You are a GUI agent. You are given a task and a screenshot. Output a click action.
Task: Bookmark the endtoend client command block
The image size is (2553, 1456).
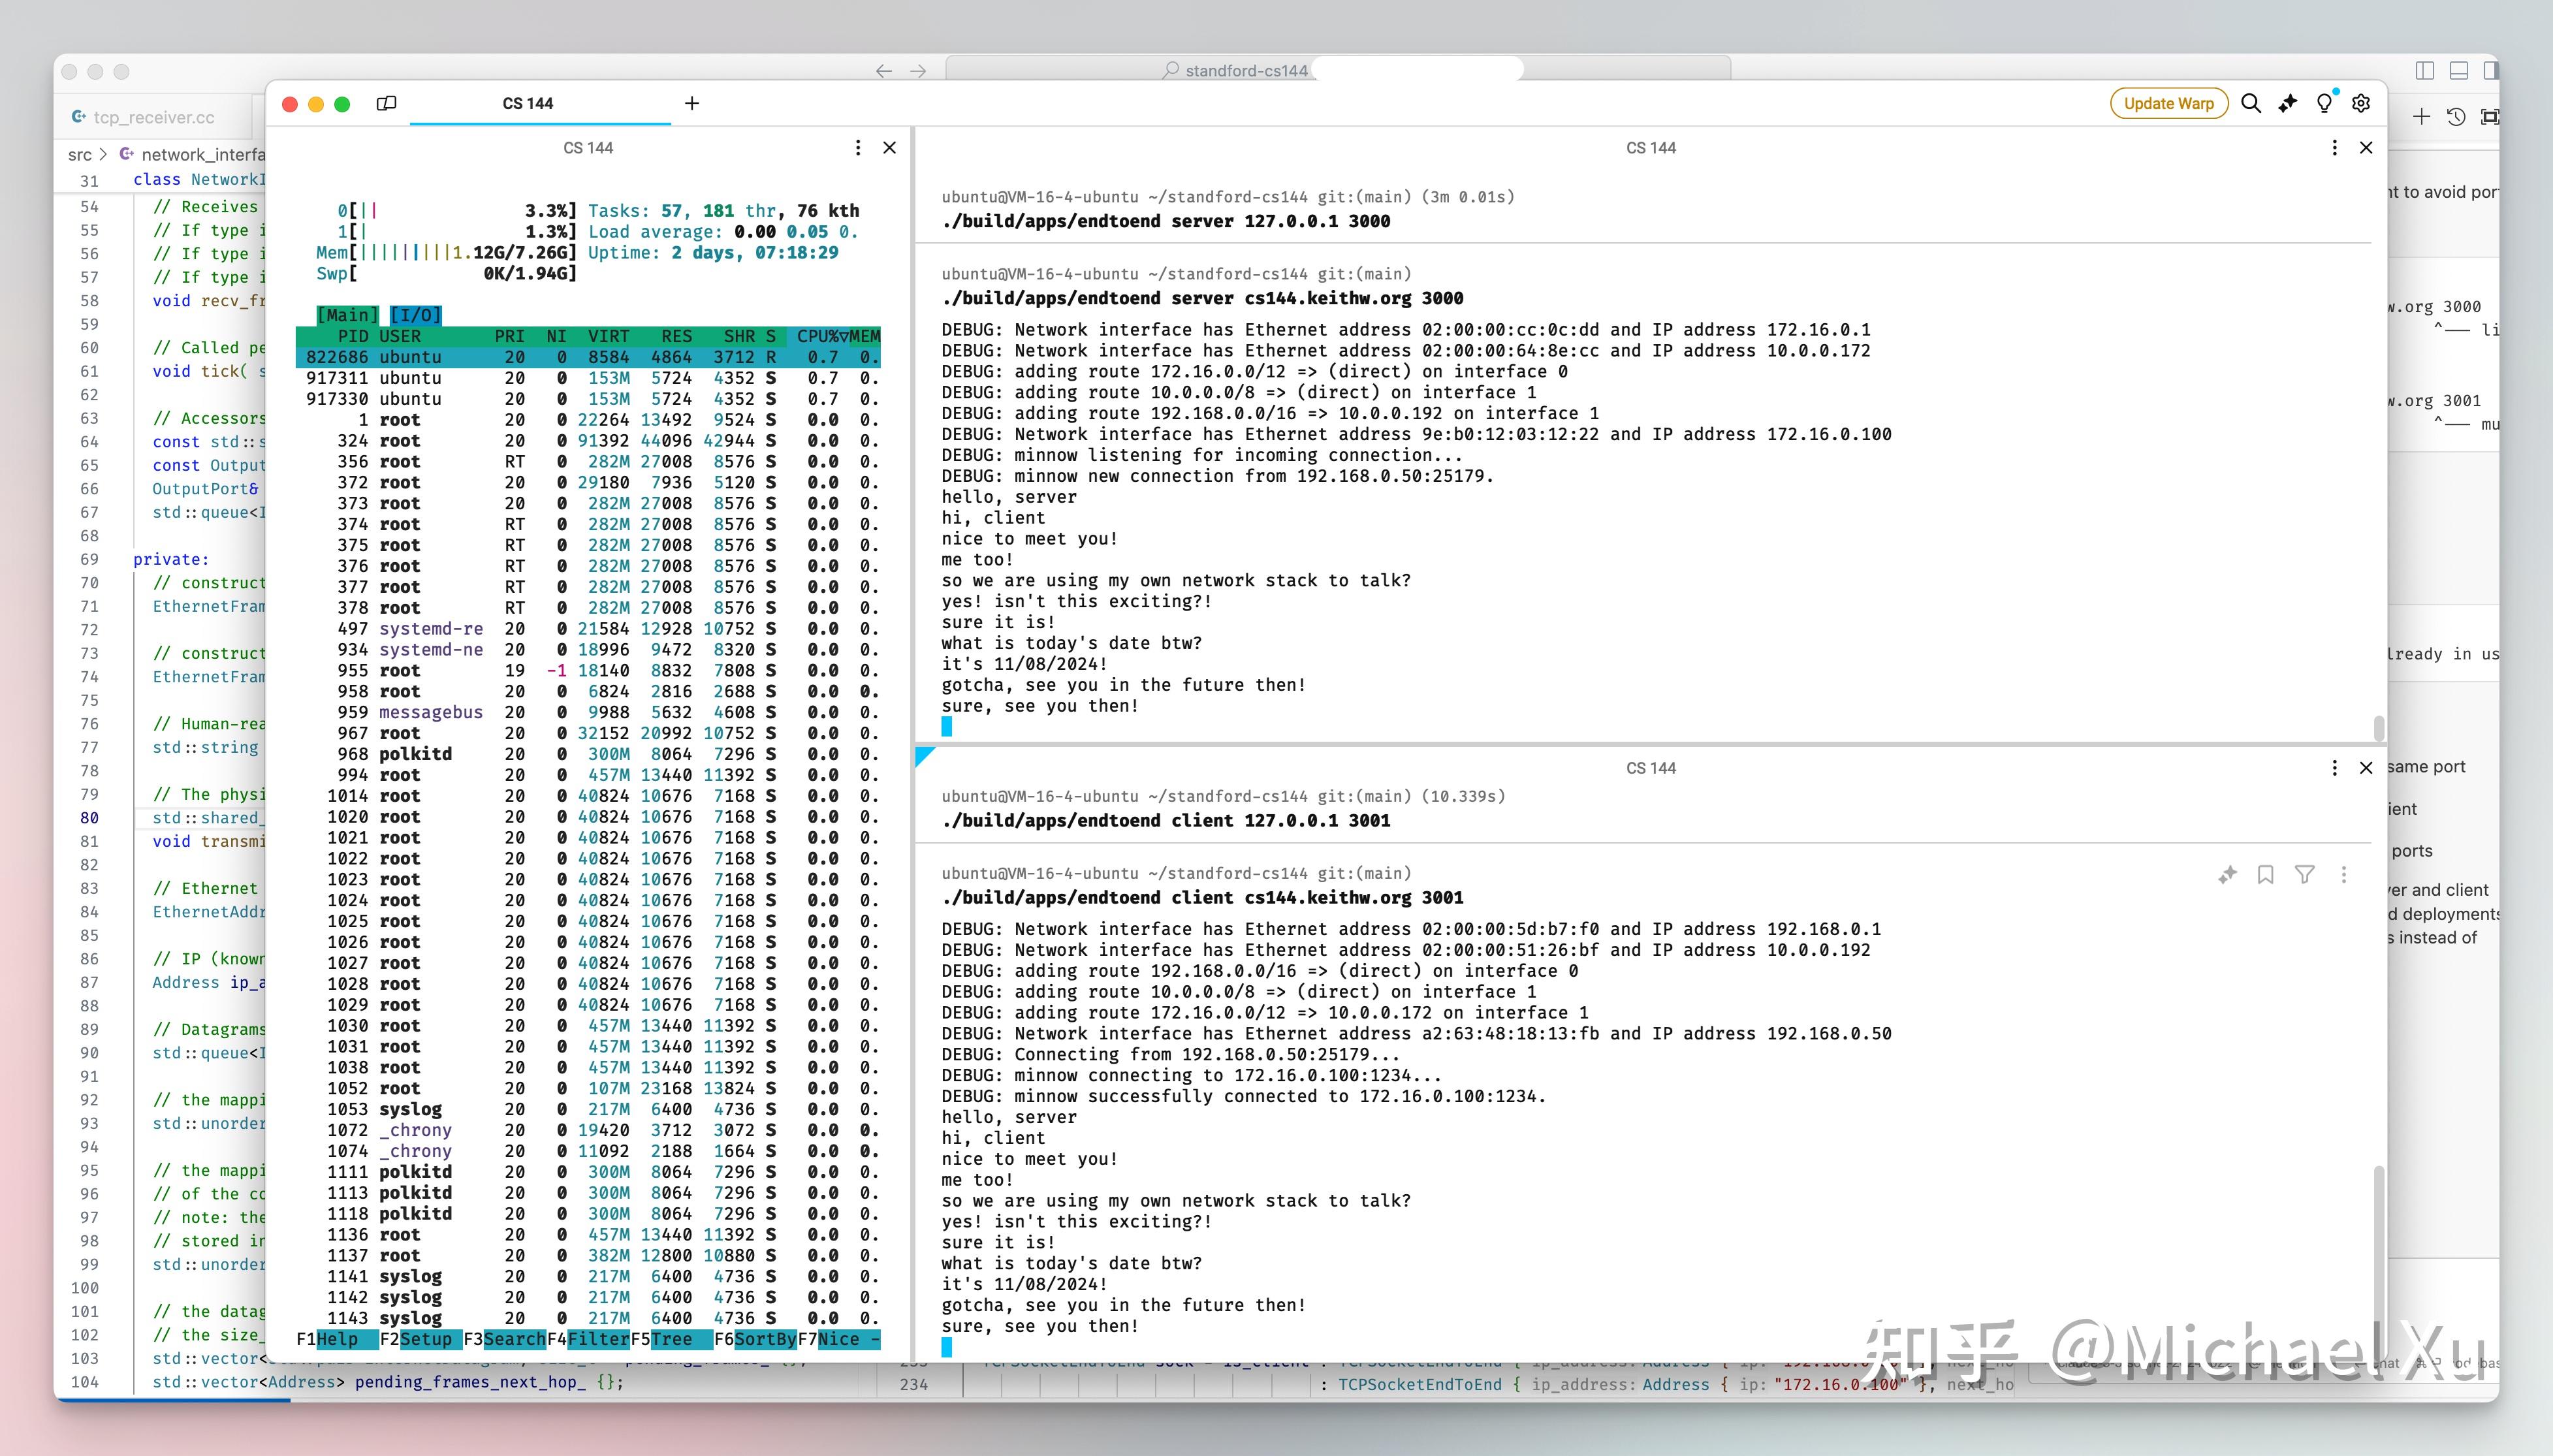click(2265, 875)
